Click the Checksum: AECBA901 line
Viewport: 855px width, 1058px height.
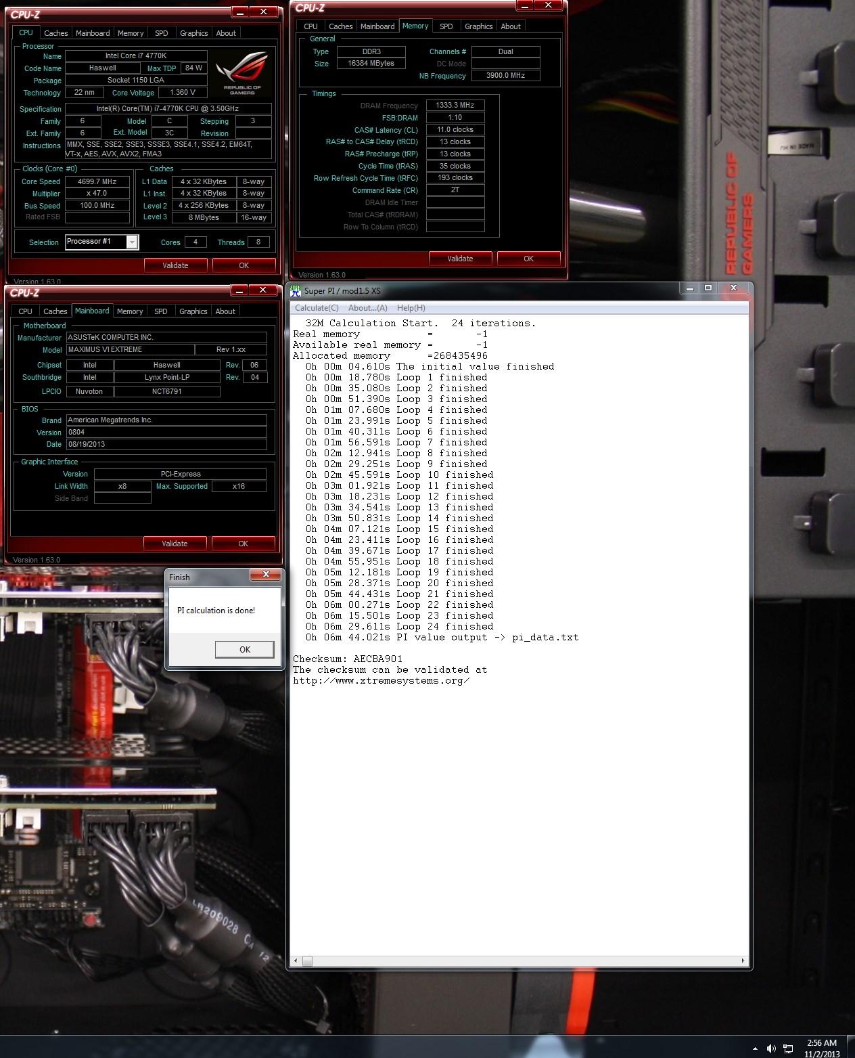[348, 659]
